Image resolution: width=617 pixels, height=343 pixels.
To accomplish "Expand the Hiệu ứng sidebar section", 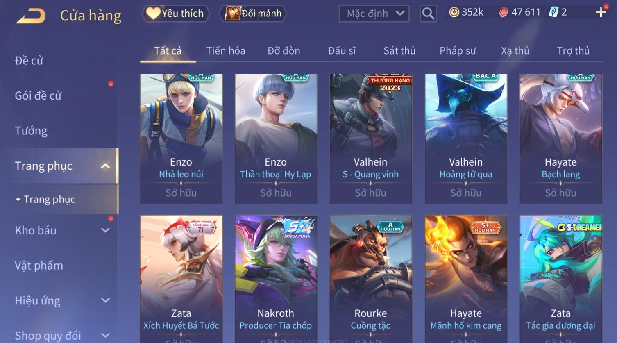I will point(105,300).
